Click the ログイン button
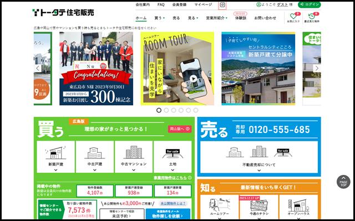Image resolution: width=355 pixels, height=221 pixels. pyautogui.click(x=310, y=4)
